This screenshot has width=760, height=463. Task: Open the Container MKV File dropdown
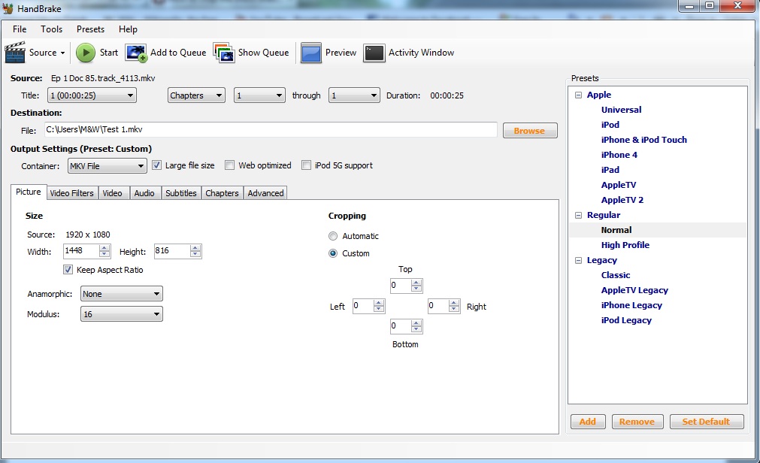tap(107, 166)
